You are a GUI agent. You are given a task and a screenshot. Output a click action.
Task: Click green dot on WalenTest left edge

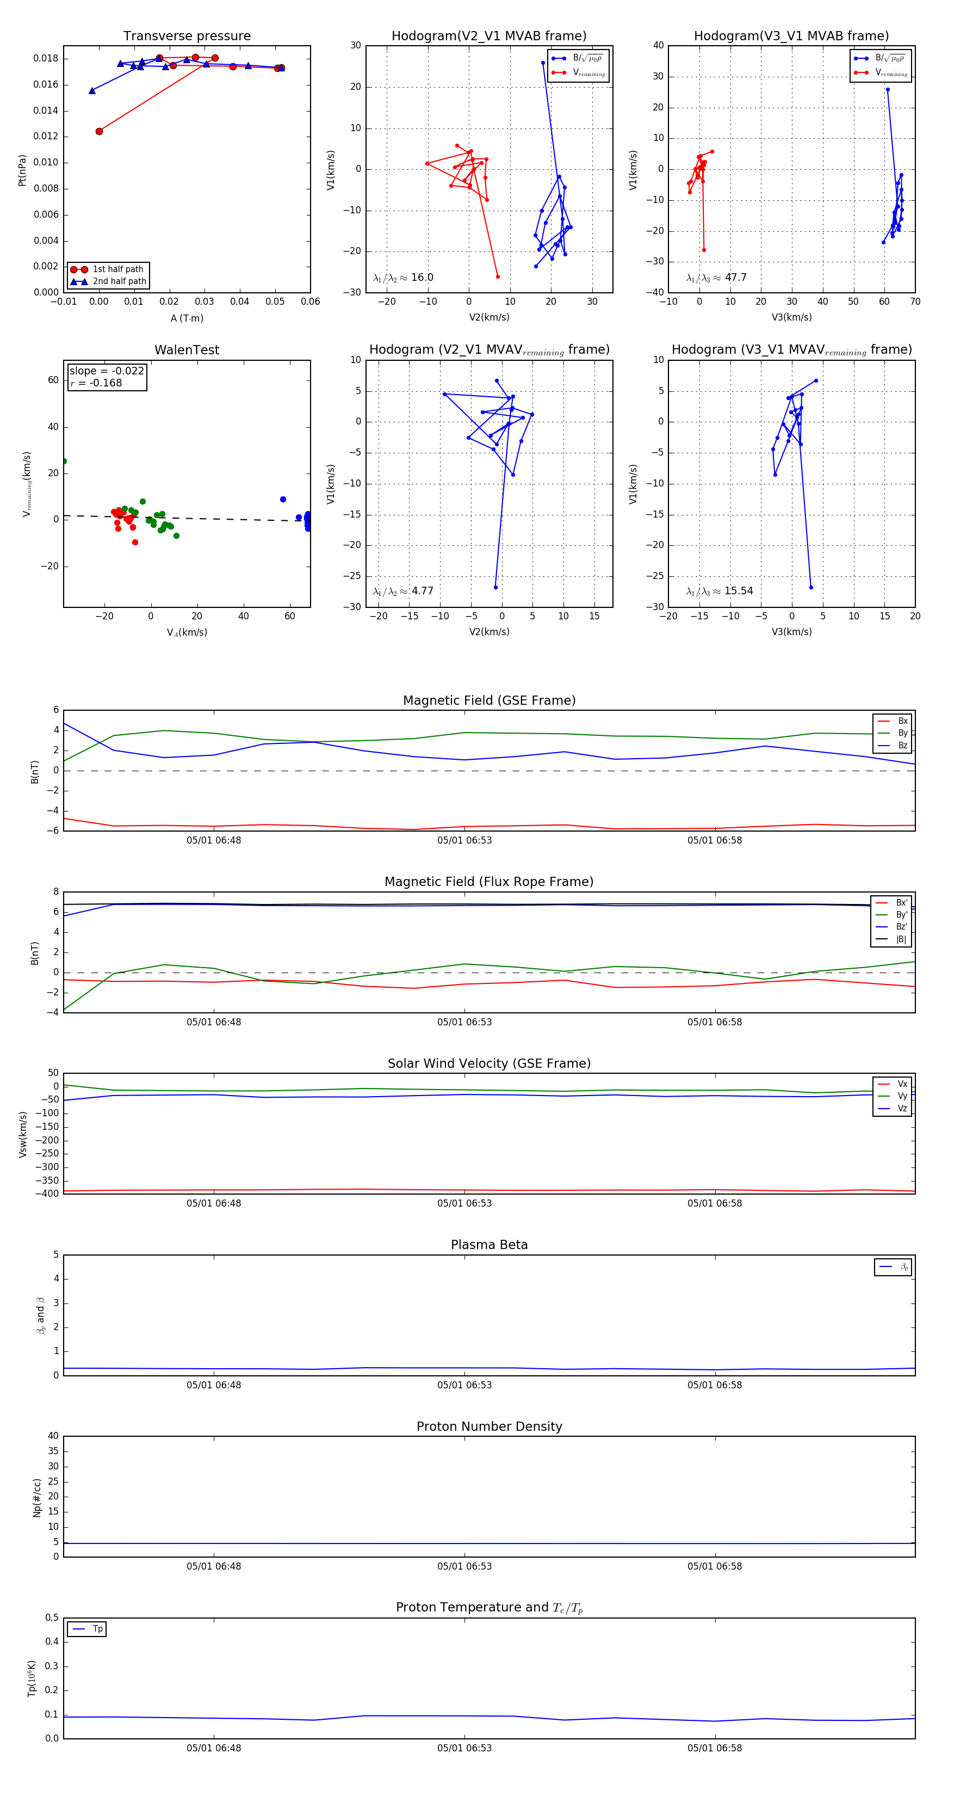(x=64, y=462)
